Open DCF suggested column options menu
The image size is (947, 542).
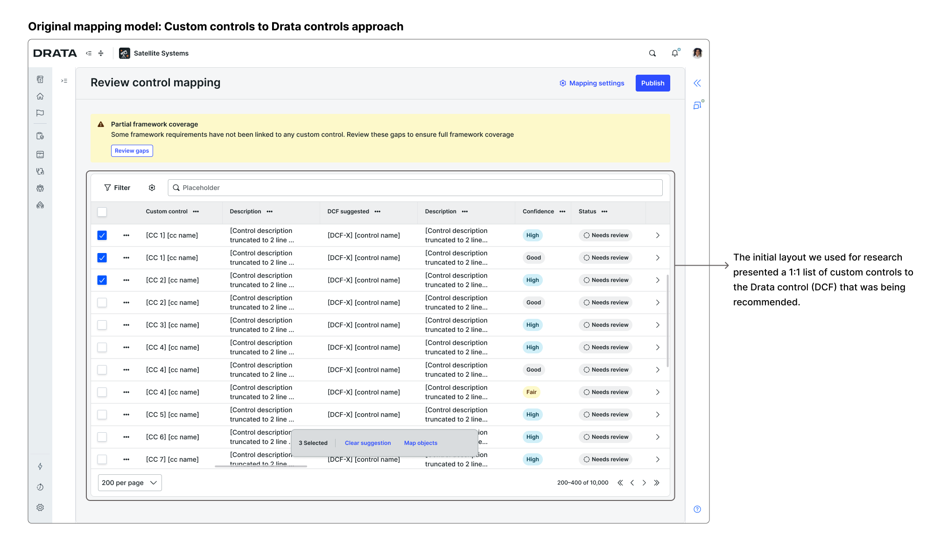click(378, 211)
